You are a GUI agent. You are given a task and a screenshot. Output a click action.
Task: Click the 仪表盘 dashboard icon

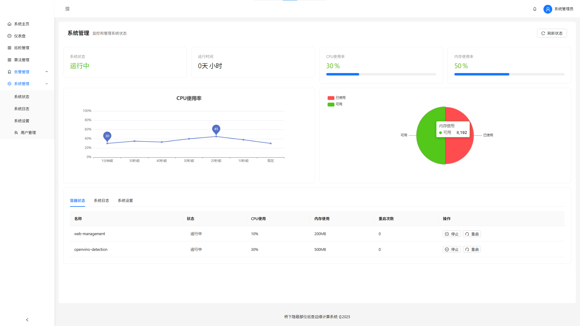9,36
